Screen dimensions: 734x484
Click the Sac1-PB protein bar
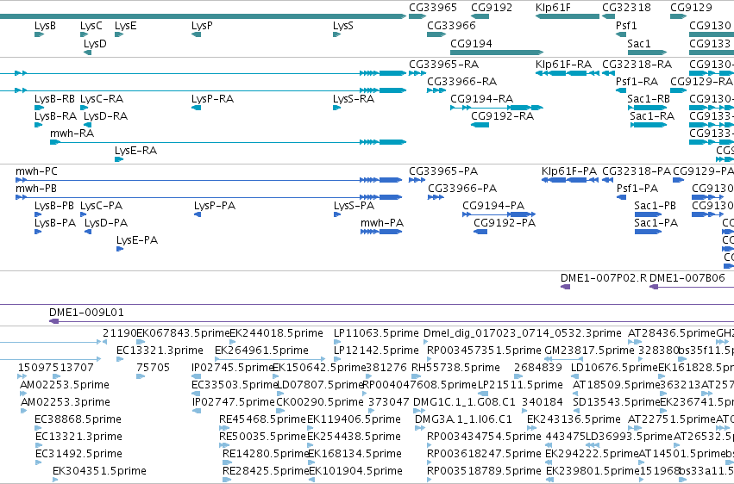point(648,214)
